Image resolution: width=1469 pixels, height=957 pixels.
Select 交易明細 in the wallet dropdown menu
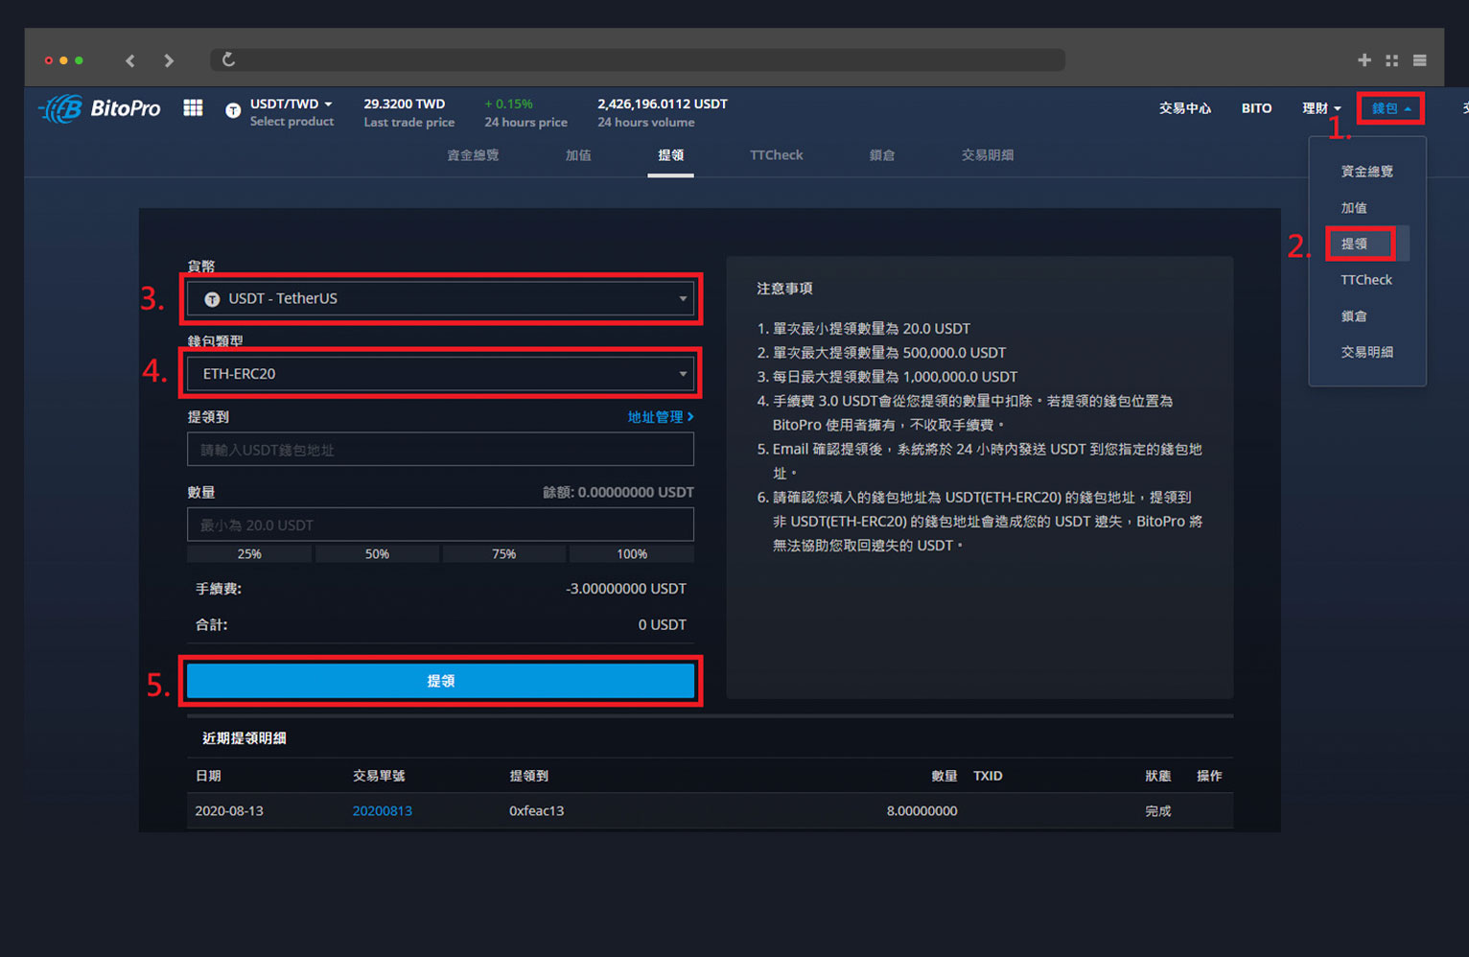pos(1366,352)
